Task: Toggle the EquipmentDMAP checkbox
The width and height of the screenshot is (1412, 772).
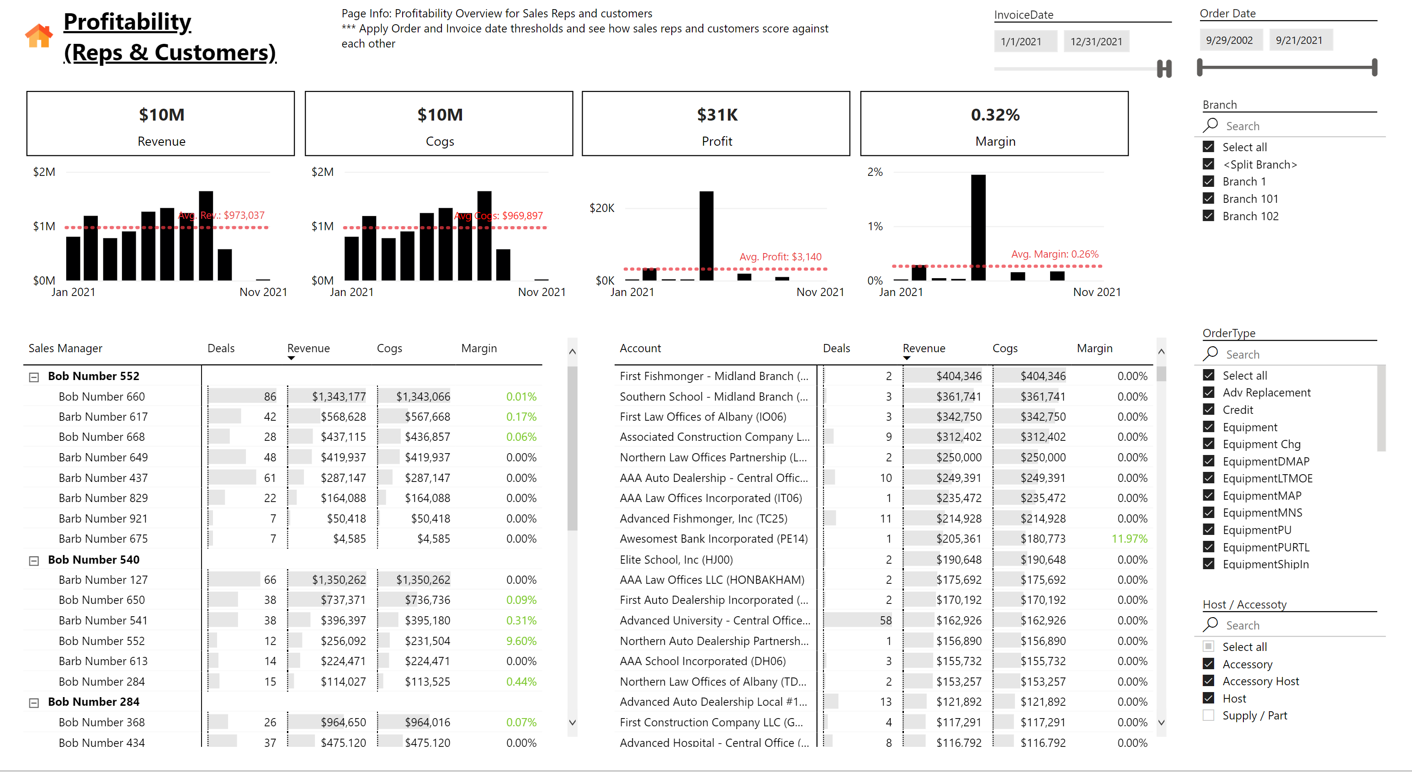Action: click(x=1208, y=461)
